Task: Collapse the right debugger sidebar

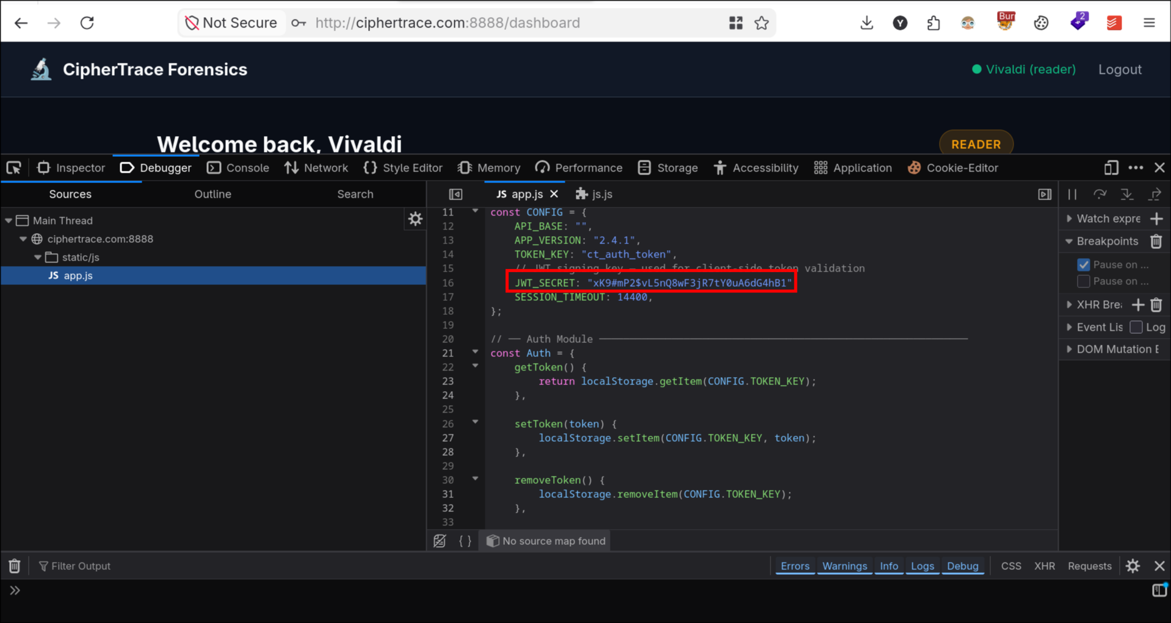Action: click(x=1045, y=194)
